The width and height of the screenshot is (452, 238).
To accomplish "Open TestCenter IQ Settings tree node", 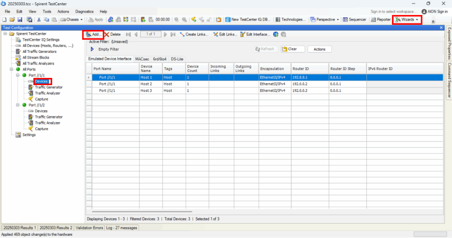I will pyautogui.click(x=41, y=40).
